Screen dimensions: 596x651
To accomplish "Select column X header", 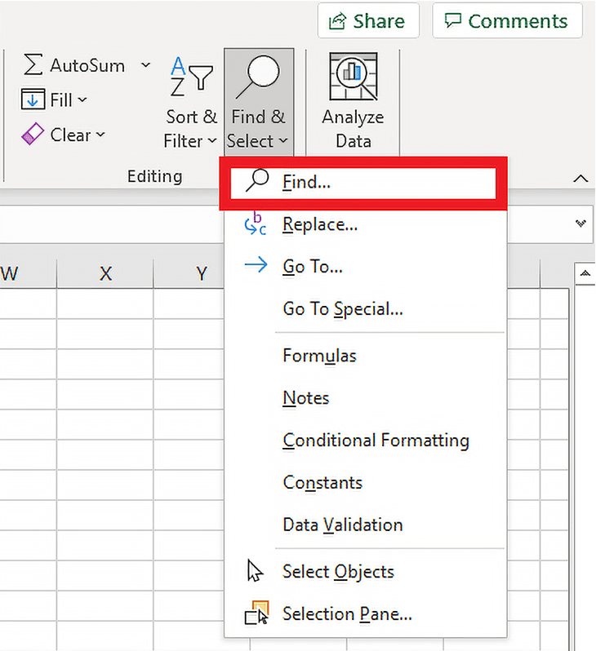I will pos(105,273).
